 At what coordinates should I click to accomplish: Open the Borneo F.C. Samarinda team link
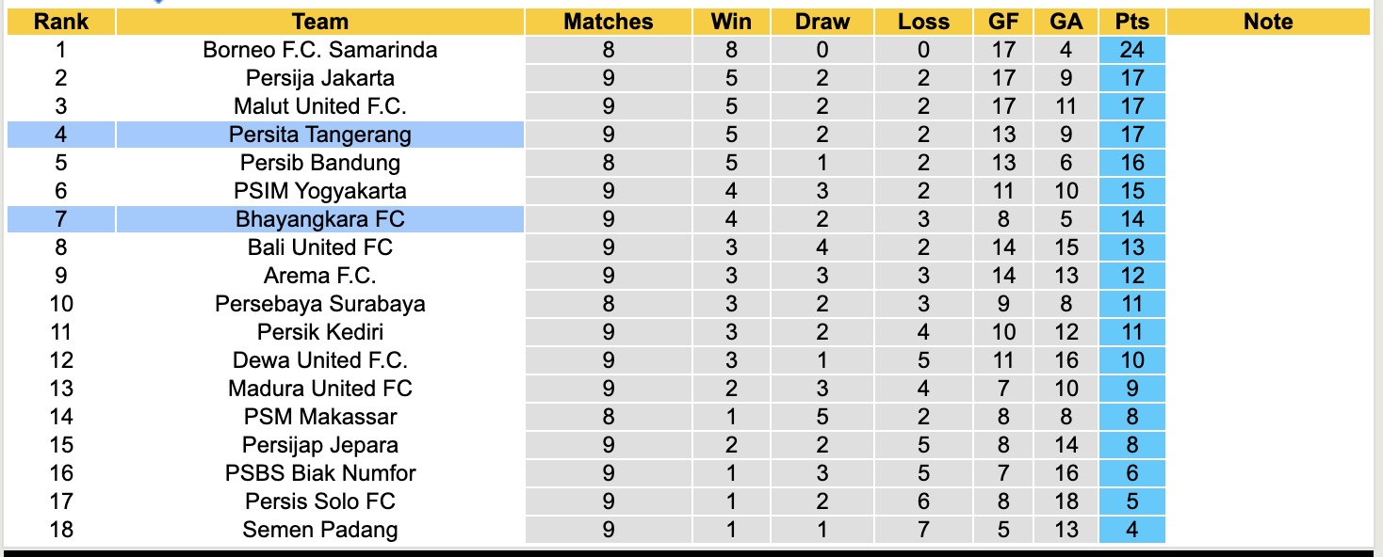pyautogui.click(x=320, y=50)
